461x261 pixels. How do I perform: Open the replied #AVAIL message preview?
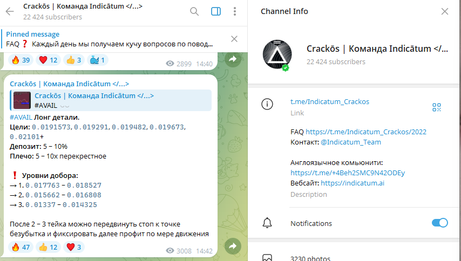(x=111, y=100)
